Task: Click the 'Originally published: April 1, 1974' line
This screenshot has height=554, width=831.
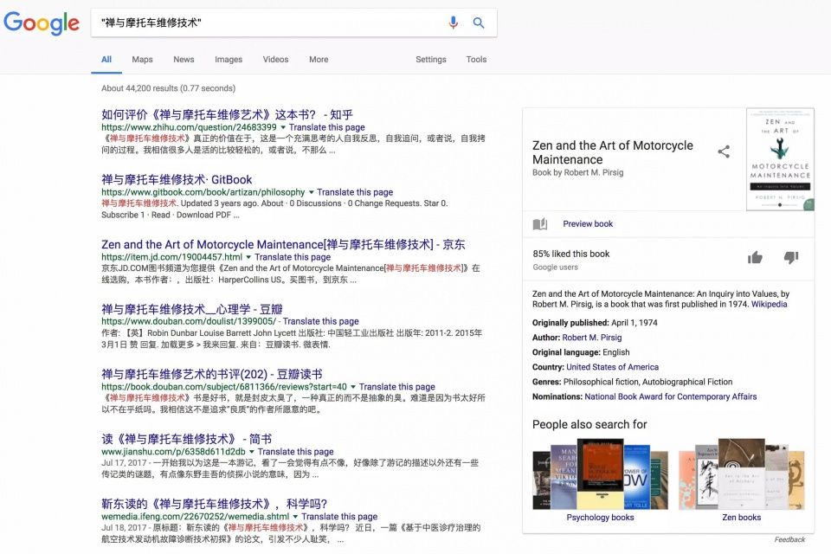Action: click(595, 322)
